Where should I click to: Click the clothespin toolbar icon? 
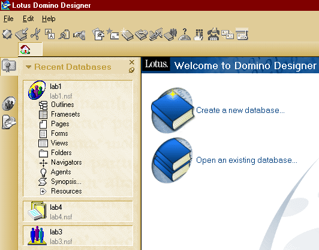coord(156,34)
